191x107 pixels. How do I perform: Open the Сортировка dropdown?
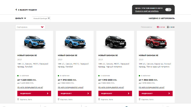[30, 27]
